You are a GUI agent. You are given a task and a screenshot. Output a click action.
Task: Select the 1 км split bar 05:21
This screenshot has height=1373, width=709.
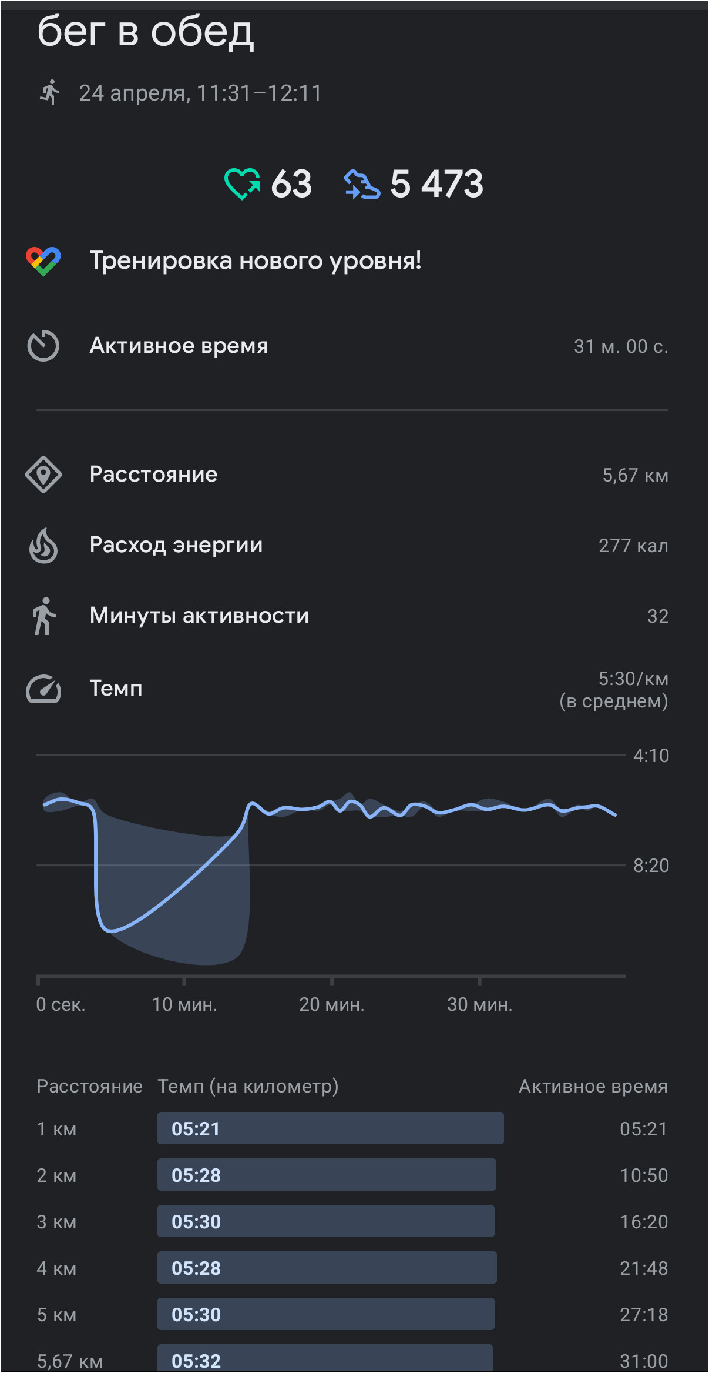coord(331,1128)
